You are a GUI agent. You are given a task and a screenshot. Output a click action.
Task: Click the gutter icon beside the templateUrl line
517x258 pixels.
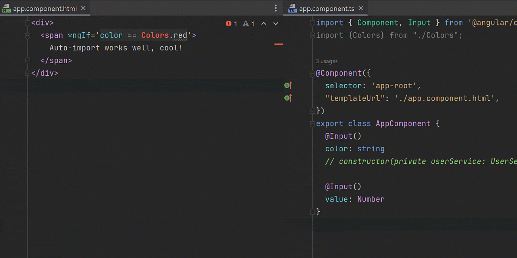click(x=288, y=98)
